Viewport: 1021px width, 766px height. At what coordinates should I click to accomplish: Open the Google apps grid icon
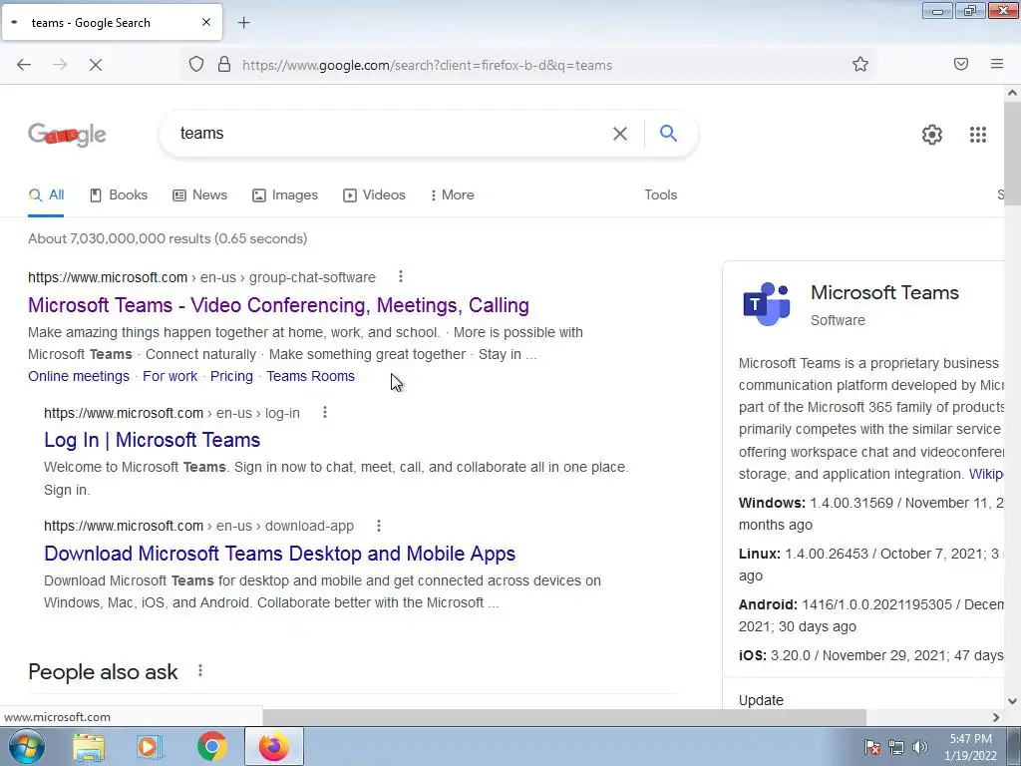point(978,135)
